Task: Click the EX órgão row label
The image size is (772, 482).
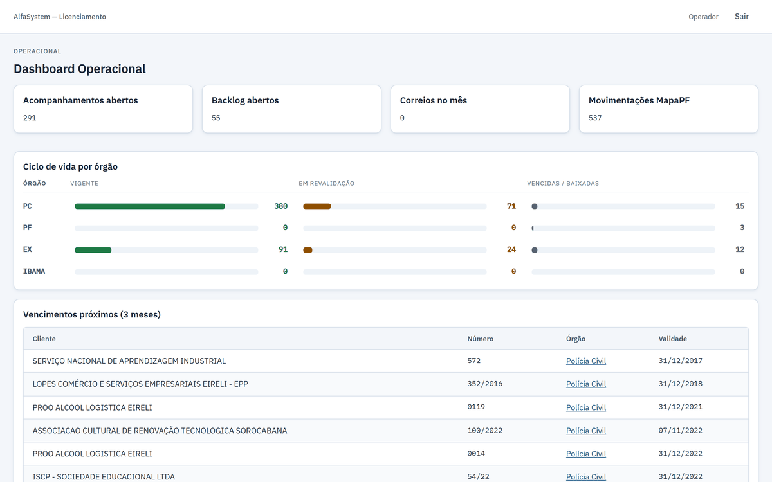Action: [x=28, y=249]
